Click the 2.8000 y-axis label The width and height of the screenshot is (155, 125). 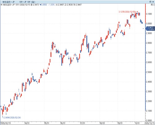click(149, 43)
